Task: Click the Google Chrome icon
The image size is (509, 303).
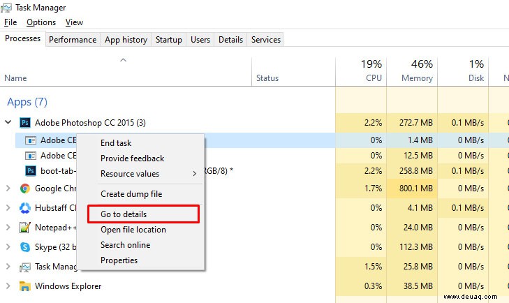Action: pyautogui.click(x=25, y=189)
